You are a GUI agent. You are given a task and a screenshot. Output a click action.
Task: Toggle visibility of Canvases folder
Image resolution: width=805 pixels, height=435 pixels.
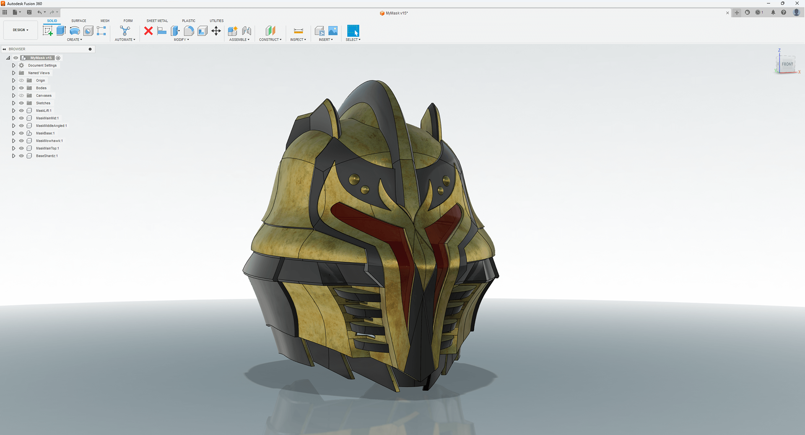click(x=21, y=95)
